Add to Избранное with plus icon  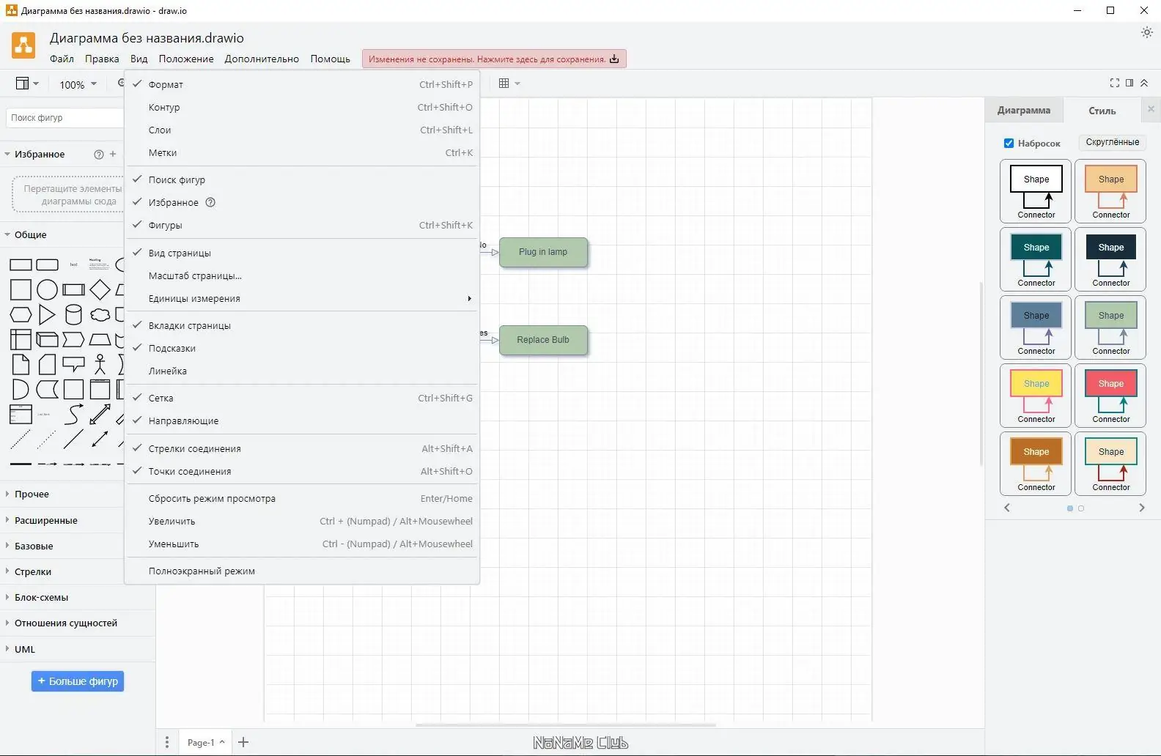[x=113, y=154]
